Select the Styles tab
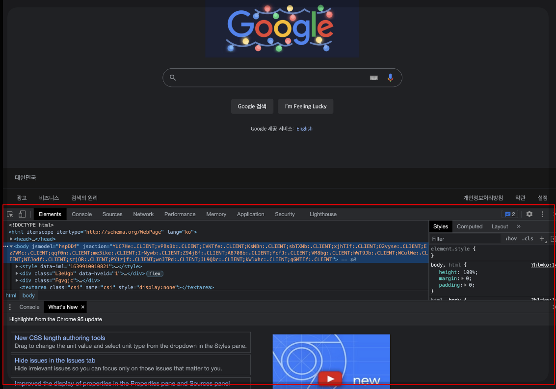This screenshot has width=556, height=389. (x=440, y=226)
